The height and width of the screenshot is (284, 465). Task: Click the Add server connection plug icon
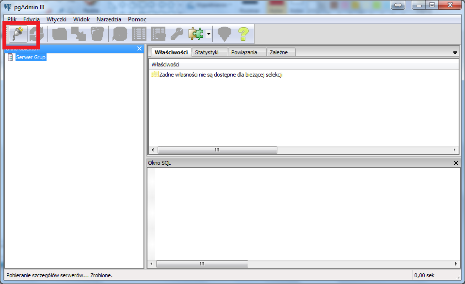pos(18,34)
